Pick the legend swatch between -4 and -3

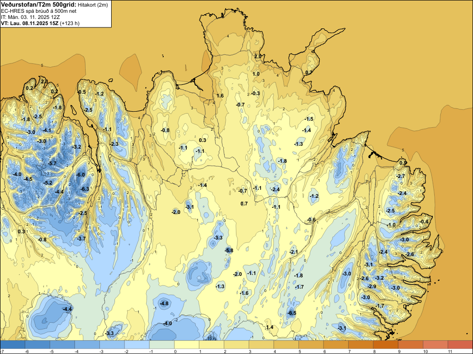[x=87, y=345]
